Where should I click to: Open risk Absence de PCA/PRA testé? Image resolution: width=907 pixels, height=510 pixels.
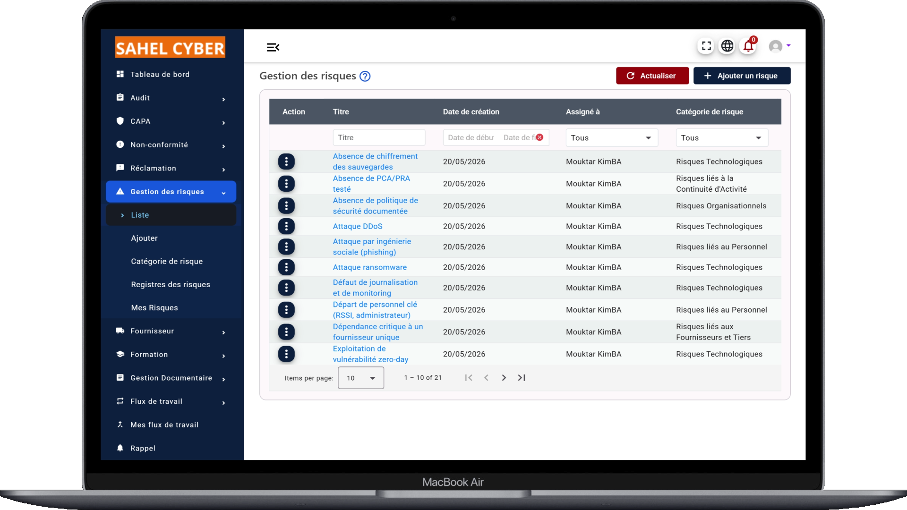[x=371, y=184]
